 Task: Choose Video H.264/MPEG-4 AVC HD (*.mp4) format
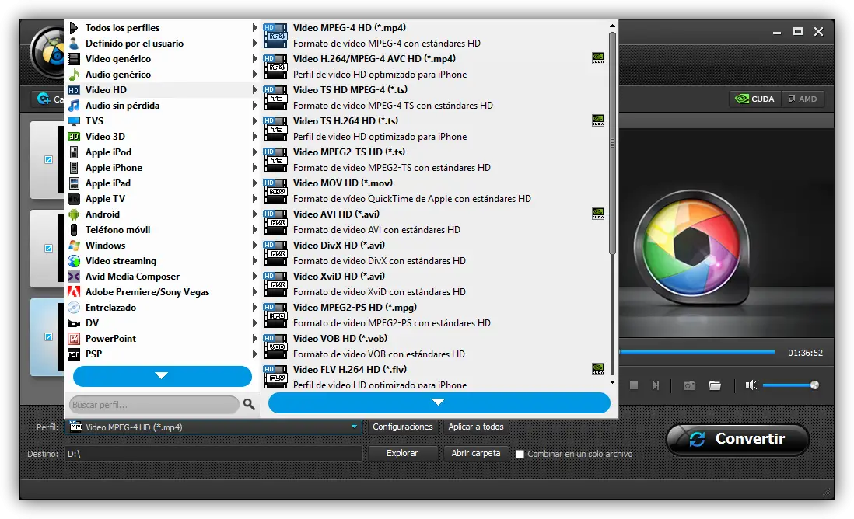tap(434, 66)
